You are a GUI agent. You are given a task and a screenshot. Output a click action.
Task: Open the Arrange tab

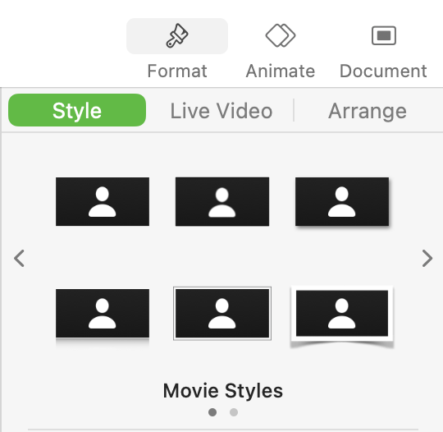coord(368,111)
